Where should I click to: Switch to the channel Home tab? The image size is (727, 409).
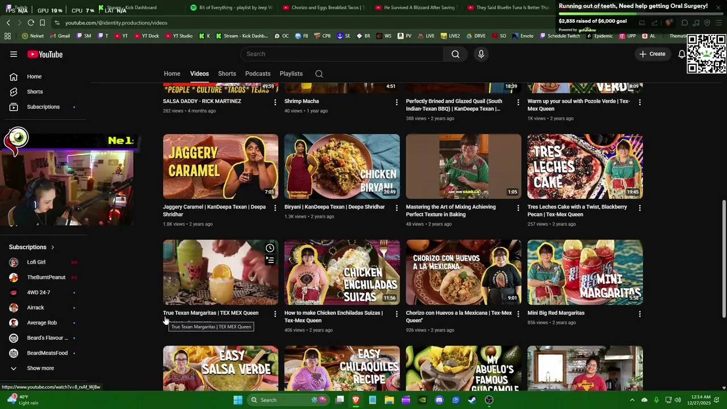click(x=172, y=74)
